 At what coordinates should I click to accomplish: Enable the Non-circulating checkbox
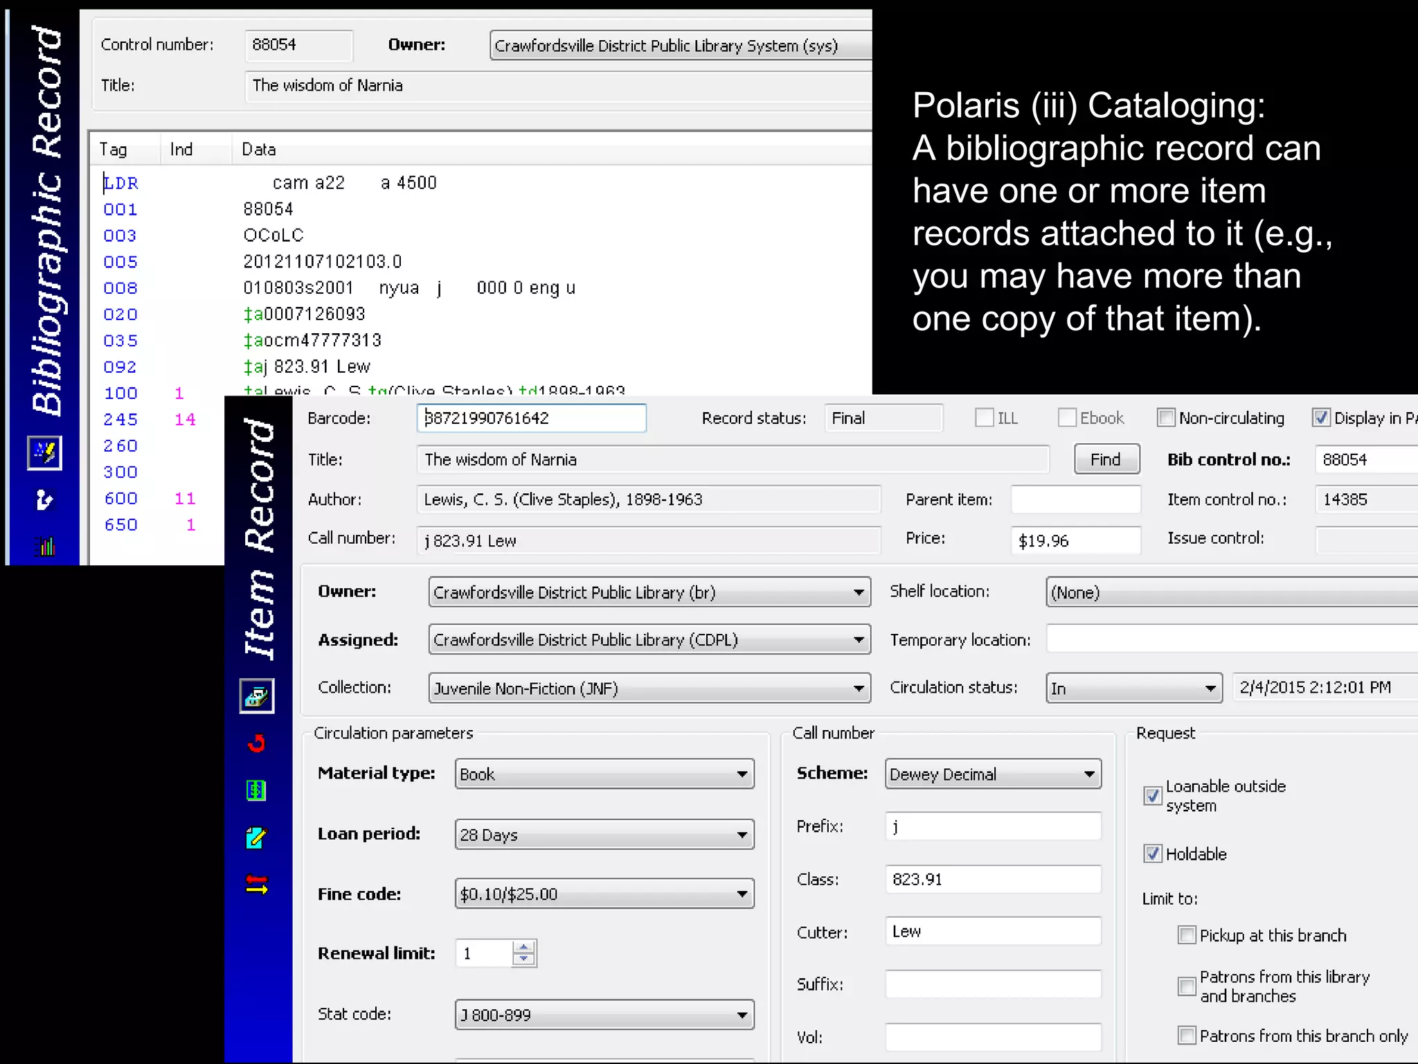(1166, 418)
